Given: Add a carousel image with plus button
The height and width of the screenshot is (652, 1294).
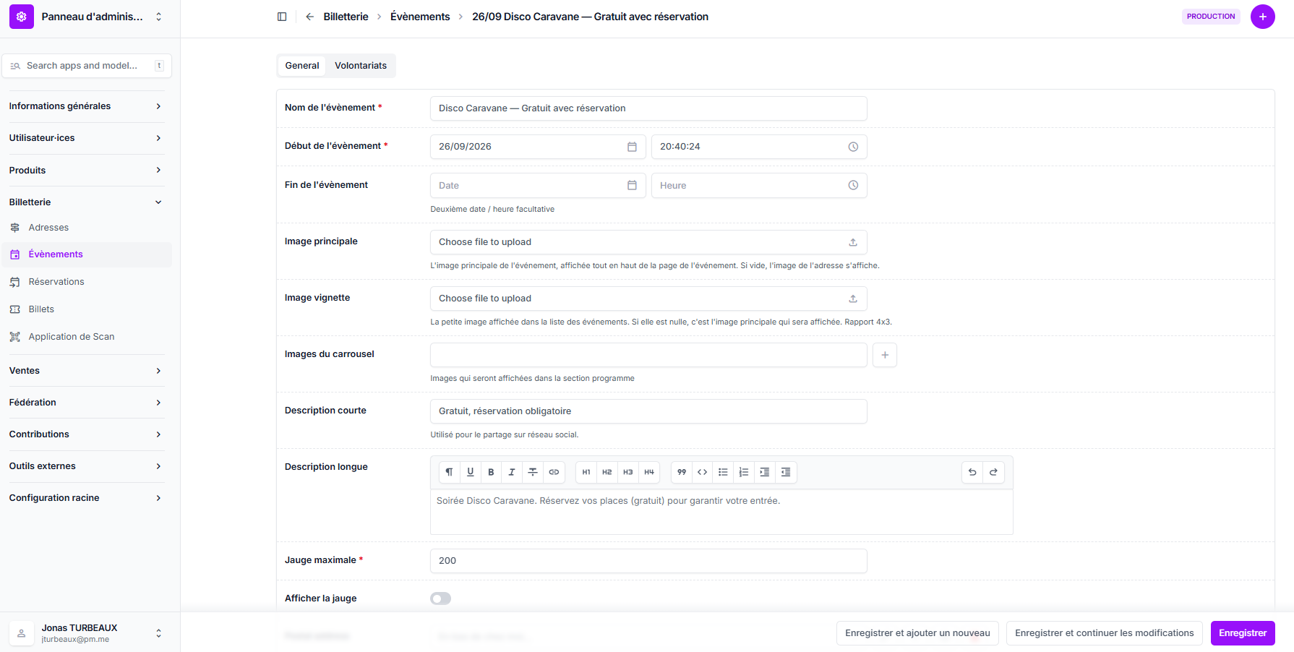Looking at the screenshot, I should [885, 355].
